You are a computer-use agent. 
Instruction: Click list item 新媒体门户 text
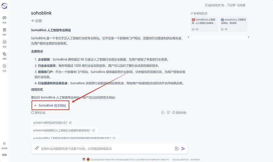tap(110, 75)
